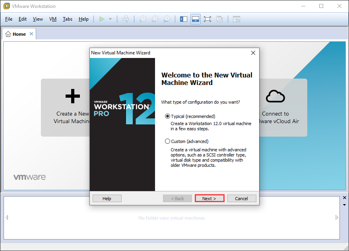Maximize the VMware Workstation window
349x251 pixels.
coord(321,6)
